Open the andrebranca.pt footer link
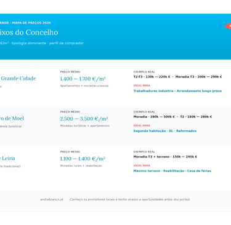 [52, 199]
